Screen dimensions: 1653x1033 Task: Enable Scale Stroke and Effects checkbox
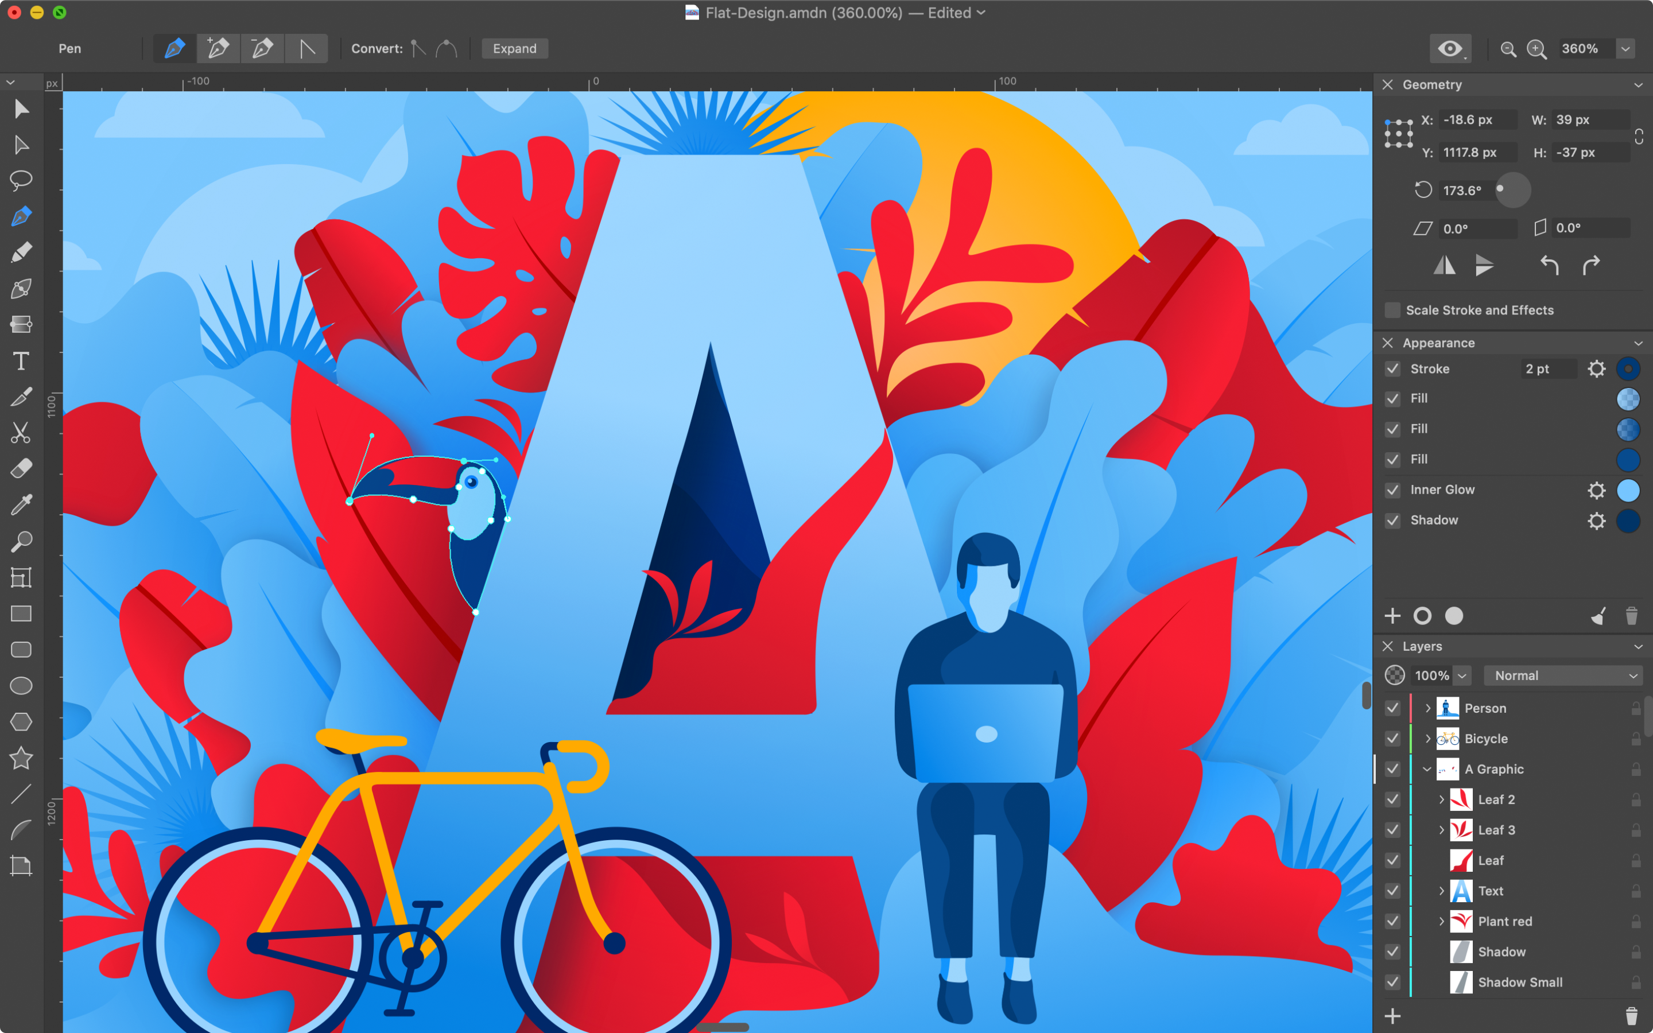(1392, 310)
